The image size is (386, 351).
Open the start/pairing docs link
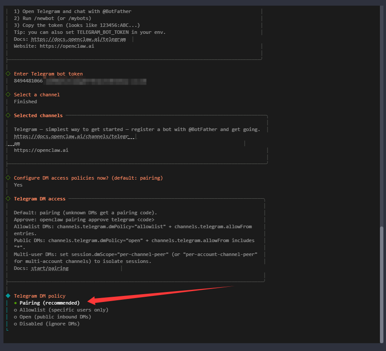(49, 268)
